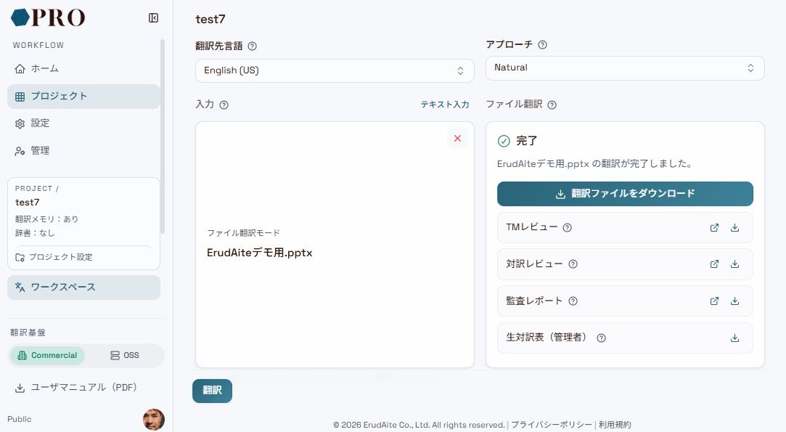The height and width of the screenshot is (432, 786).
Task: Download ユーザマニュアル (PDF)
Action: (75, 387)
